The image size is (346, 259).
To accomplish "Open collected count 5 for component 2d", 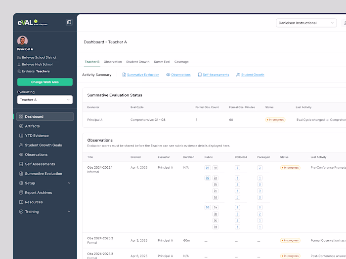I will point(237,197).
